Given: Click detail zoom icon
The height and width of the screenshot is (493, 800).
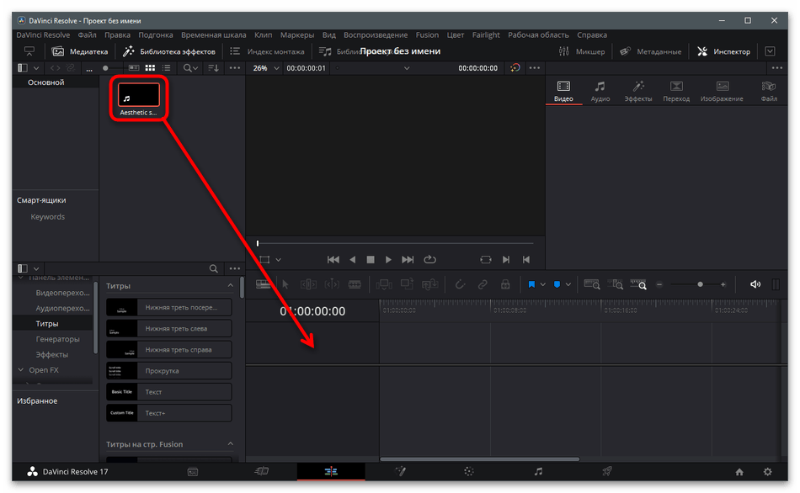Looking at the screenshot, I should click(616, 284).
